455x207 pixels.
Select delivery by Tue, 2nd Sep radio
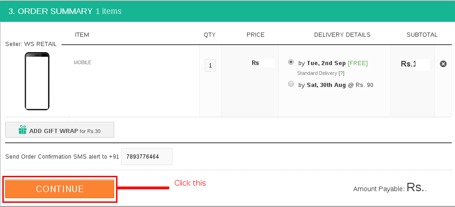(291, 62)
